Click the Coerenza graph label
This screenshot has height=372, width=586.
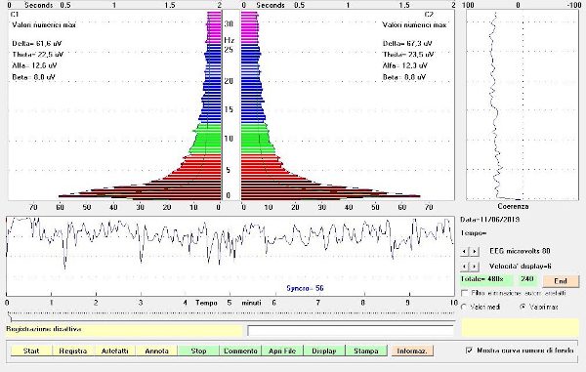coord(513,206)
